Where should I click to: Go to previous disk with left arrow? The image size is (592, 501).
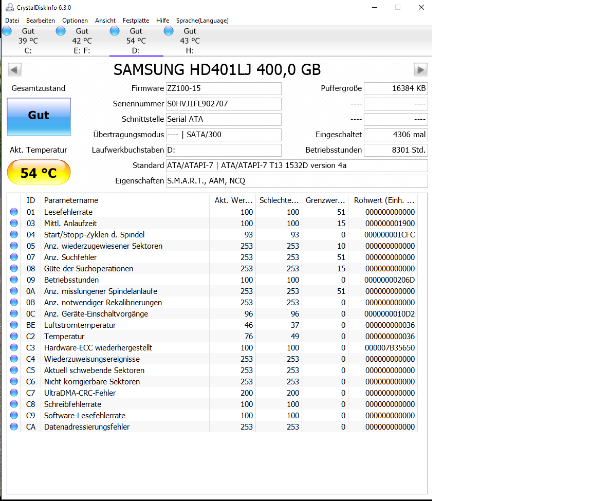[14, 69]
